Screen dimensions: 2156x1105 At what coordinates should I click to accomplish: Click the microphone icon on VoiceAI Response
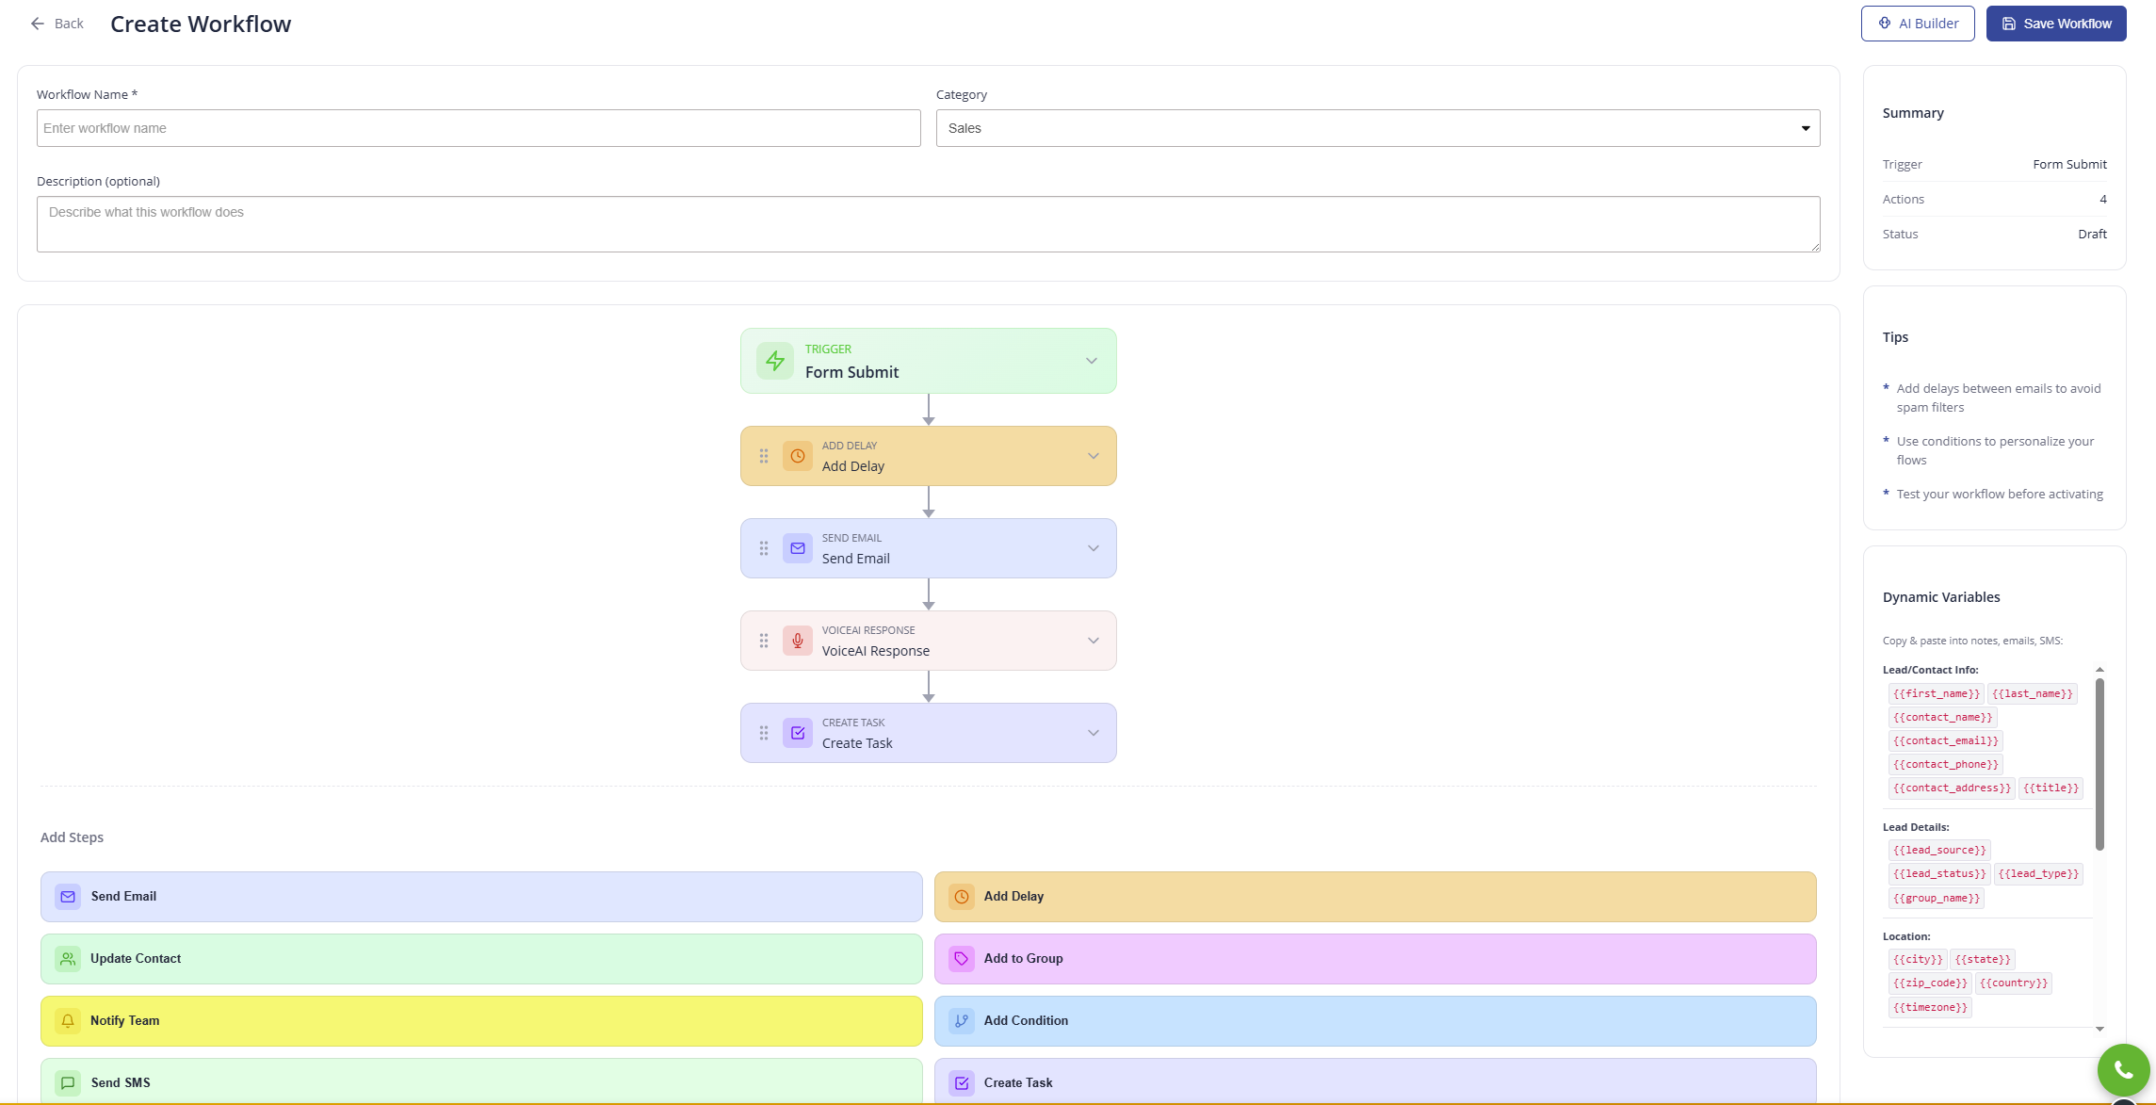pos(798,640)
